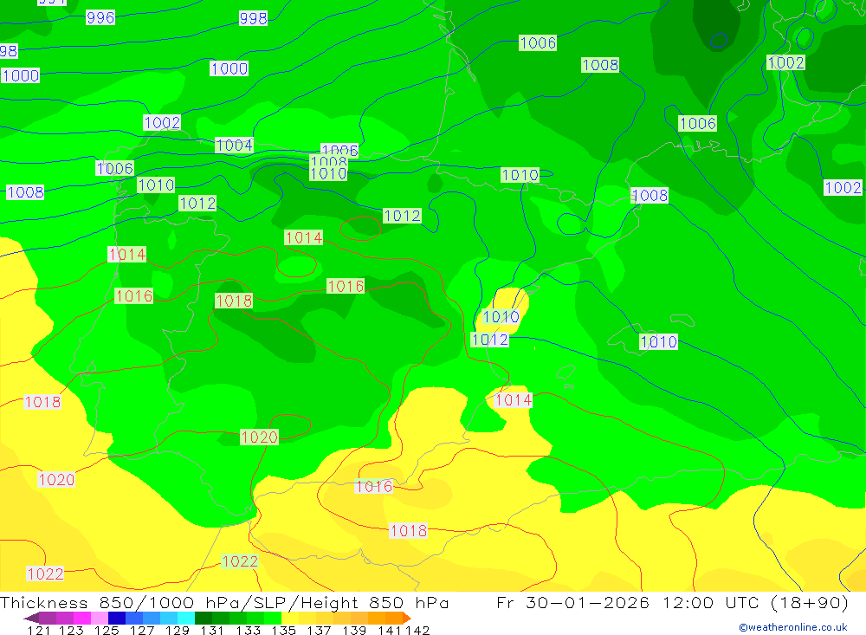Image resolution: width=866 pixels, height=635 pixels.
Task: Click the red 1022 label at left edge
Action: [45, 573]
